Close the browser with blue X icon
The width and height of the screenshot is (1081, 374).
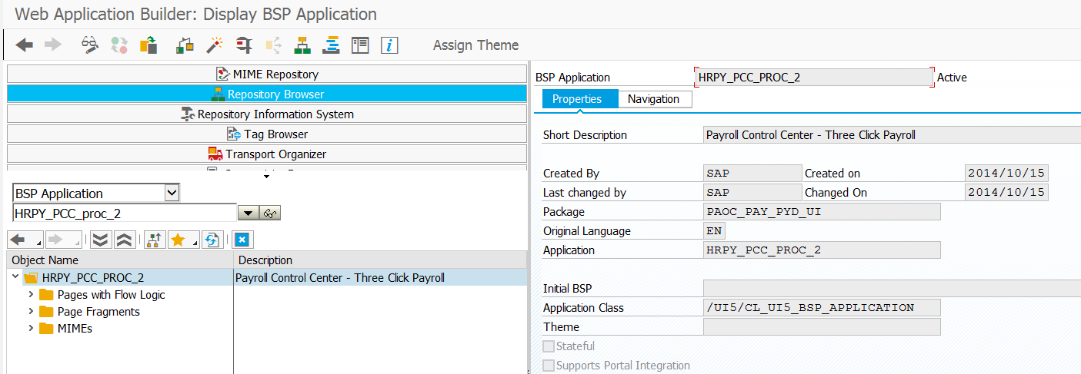click(x=243, y=240)
